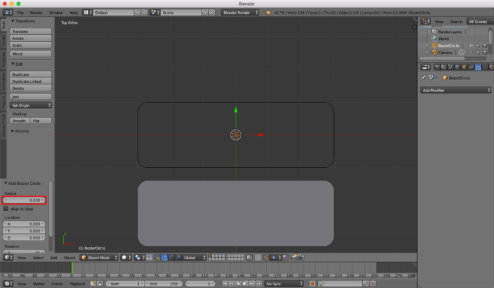
Task: Click the Translate button
Action: click(30, 31)
